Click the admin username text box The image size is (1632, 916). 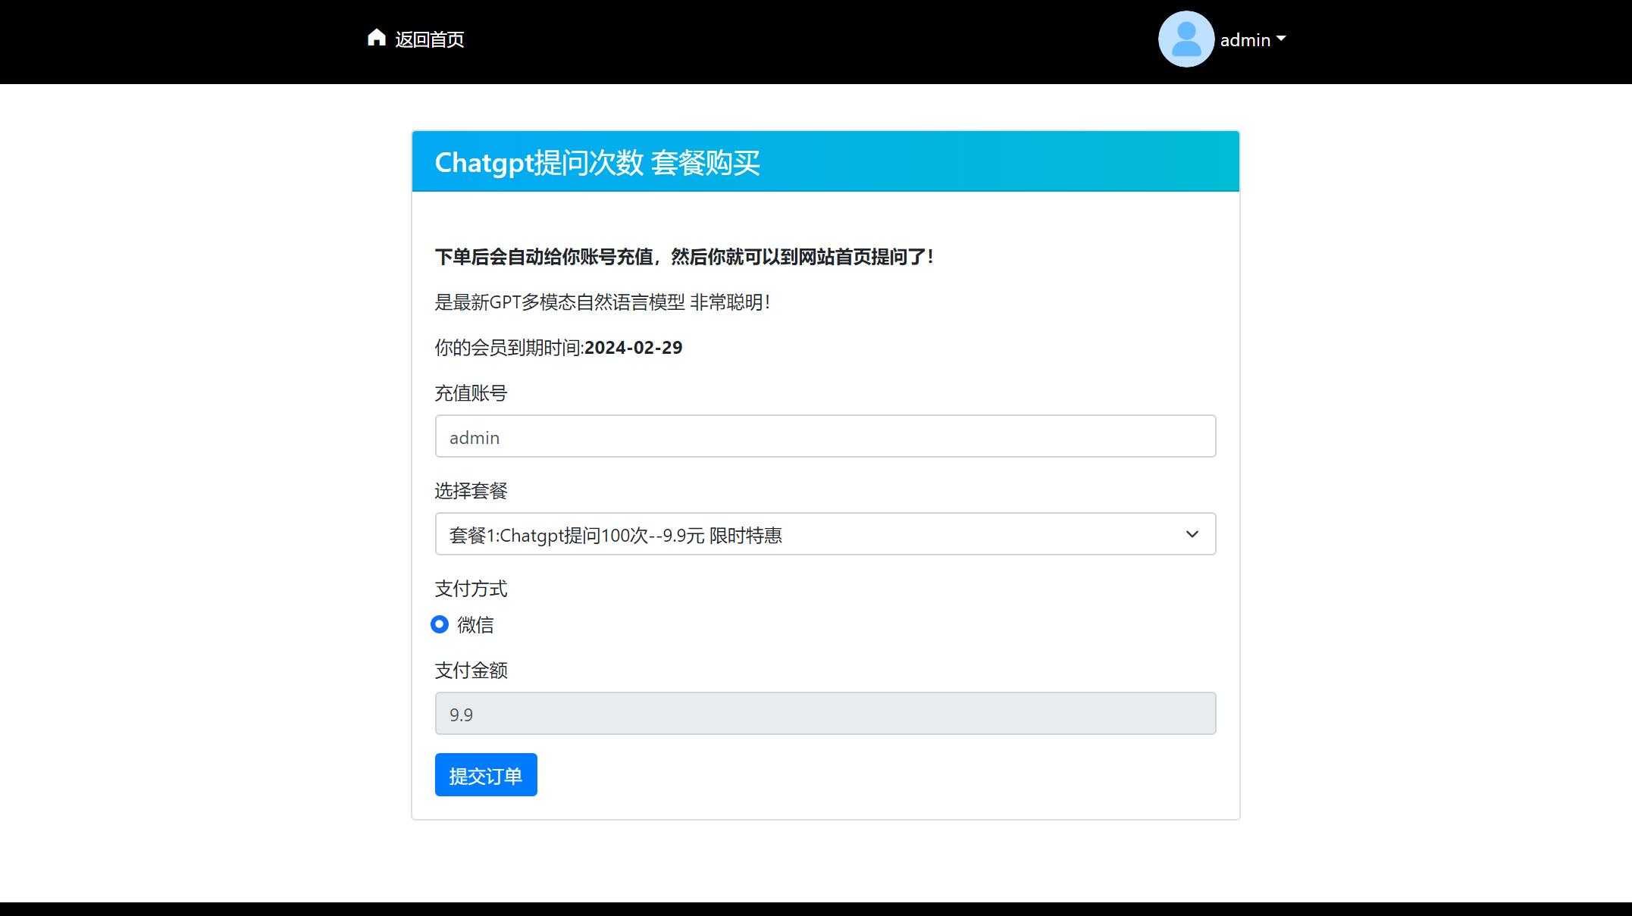pyautogui.click(x=825, y=436)
